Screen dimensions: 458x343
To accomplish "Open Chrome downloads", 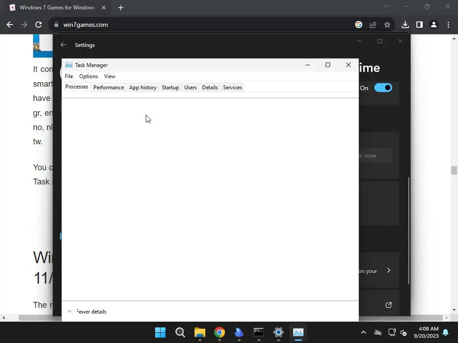I will tap(405, 25).
